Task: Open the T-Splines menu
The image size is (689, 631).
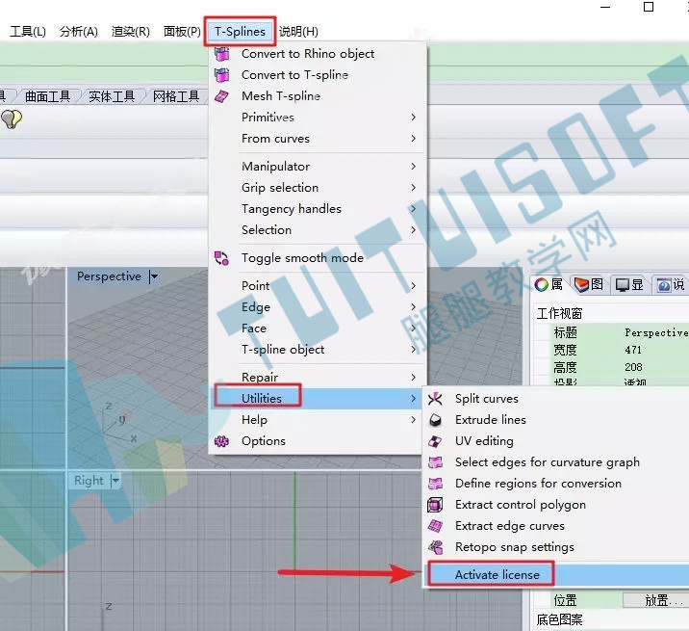Action: click(x=240, y=32)
